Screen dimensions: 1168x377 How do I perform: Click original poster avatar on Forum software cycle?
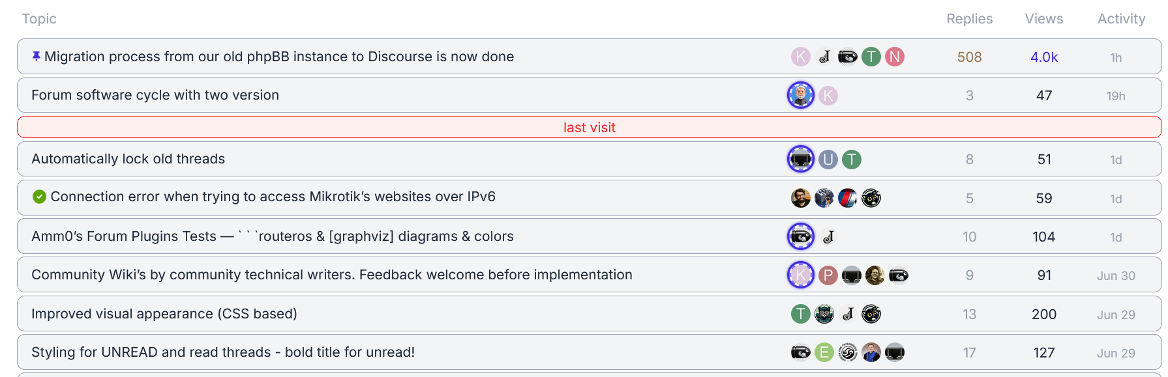point(801,95)
